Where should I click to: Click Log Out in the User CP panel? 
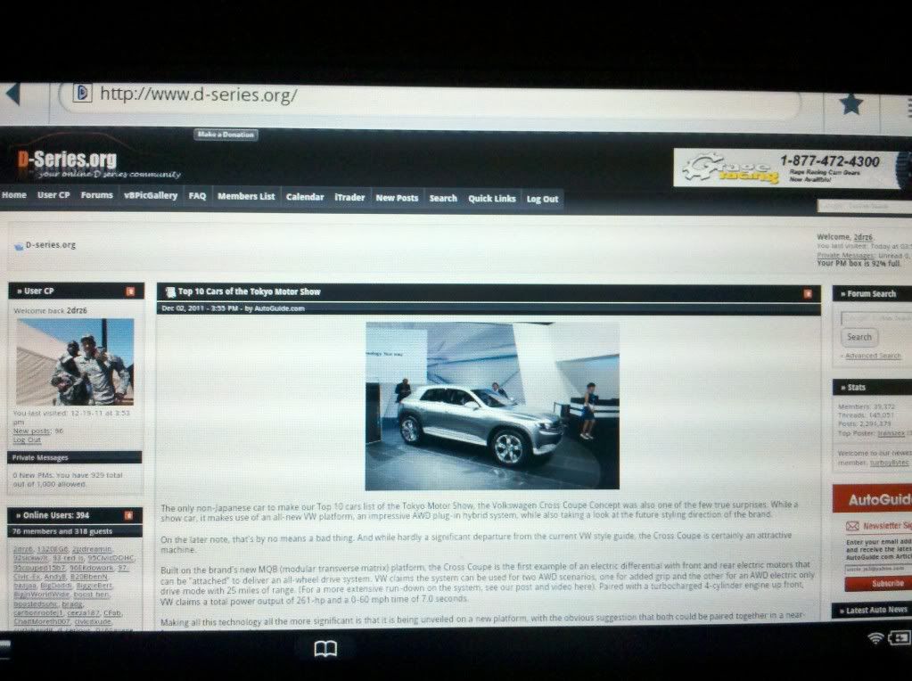pos(27,439)
